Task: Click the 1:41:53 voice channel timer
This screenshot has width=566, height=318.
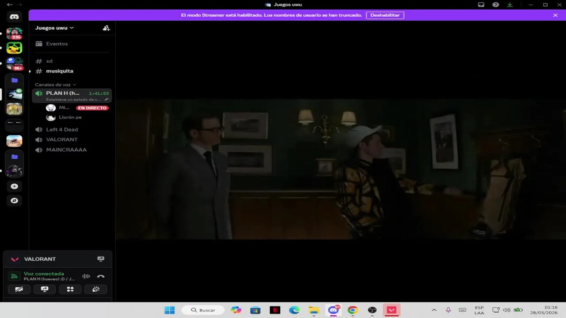Action: point(99,93)
